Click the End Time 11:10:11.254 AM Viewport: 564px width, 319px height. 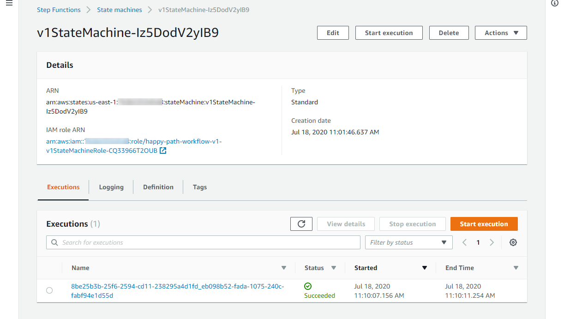coord(470,295)
